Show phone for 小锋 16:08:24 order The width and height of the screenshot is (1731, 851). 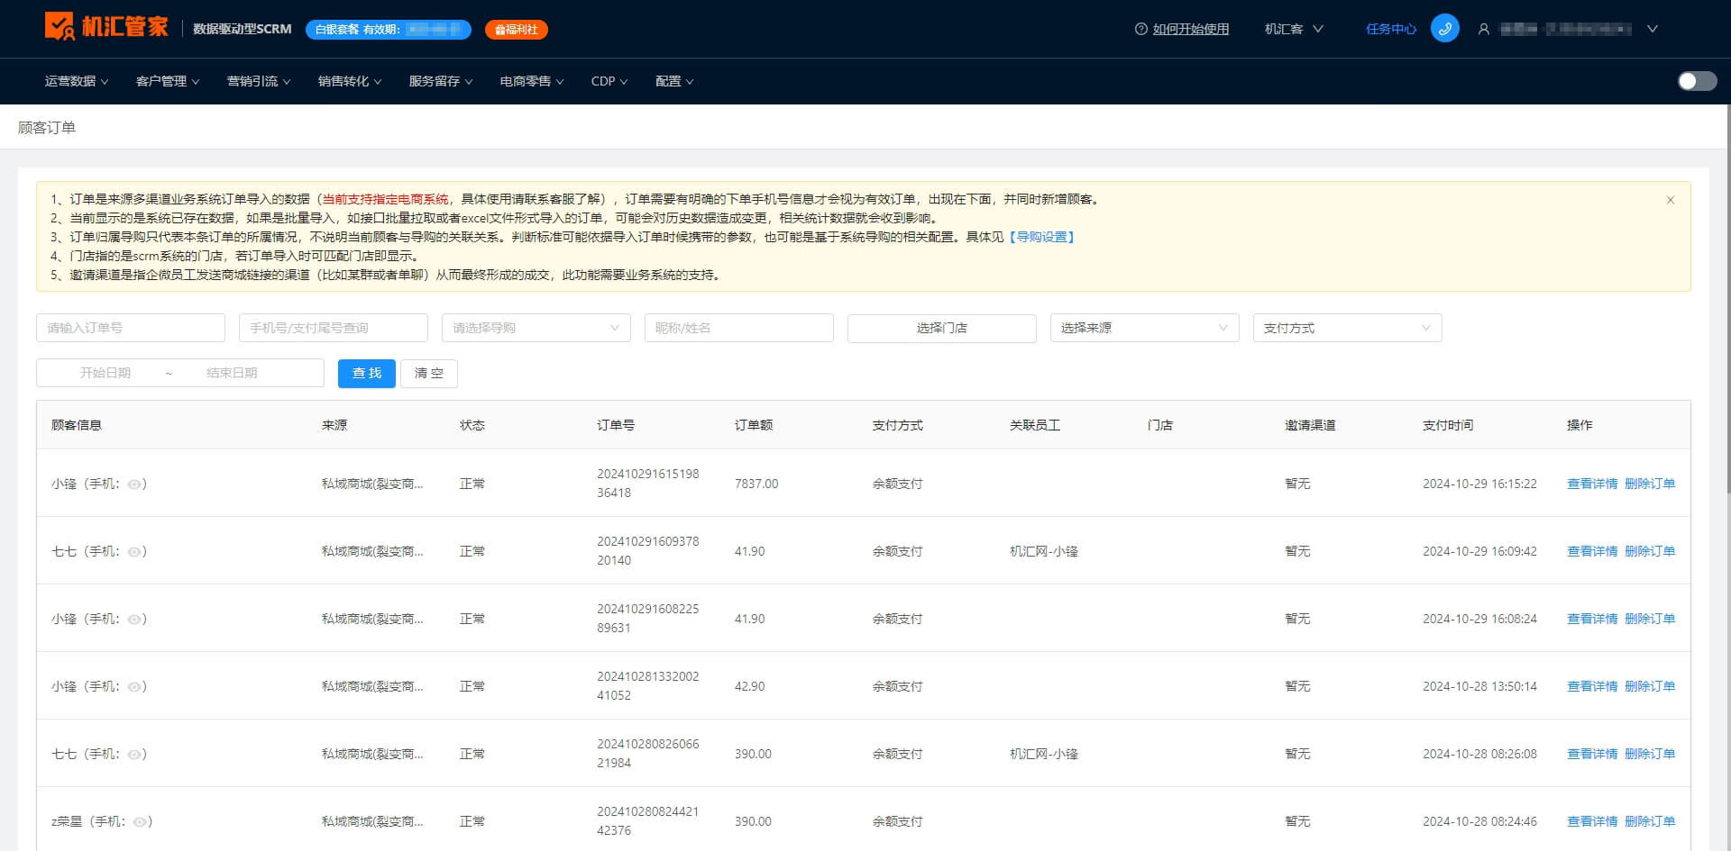(x=134, y=620)
